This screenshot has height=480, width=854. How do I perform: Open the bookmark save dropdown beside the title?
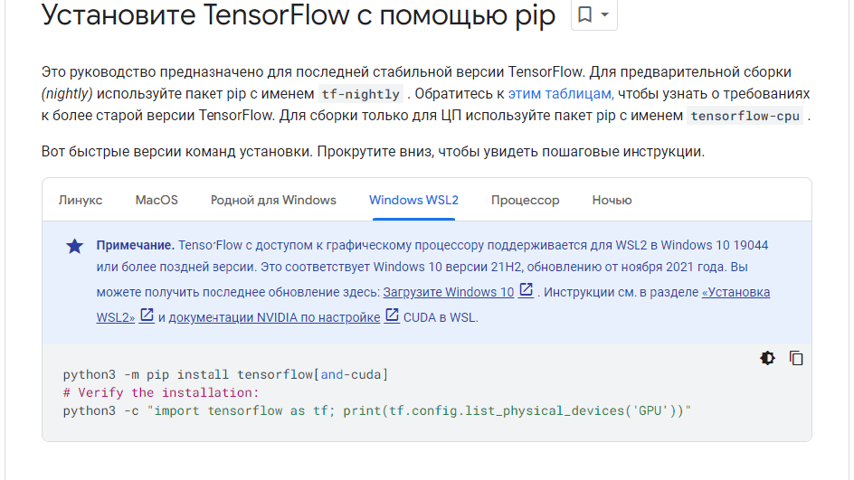(x=593, y=15)
